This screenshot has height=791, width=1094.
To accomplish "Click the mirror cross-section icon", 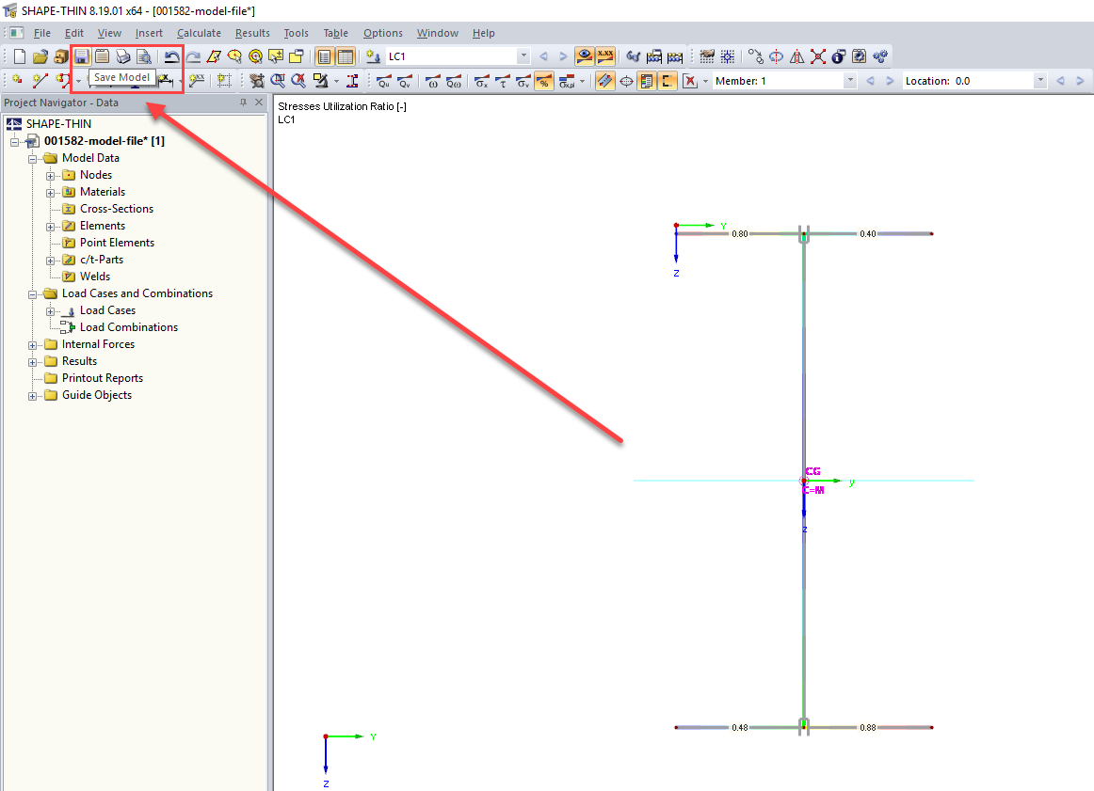I will pos(796,55).
